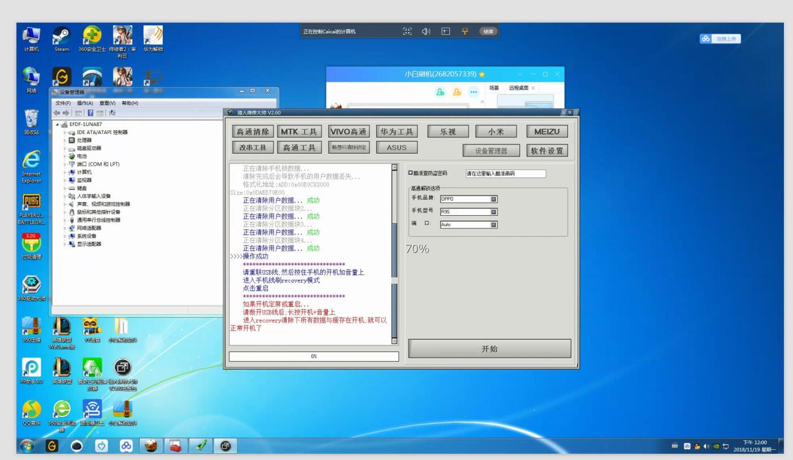Screen dimensions: 793x460
Task: Select 电池 in device tree
Action: pos(82,156)
